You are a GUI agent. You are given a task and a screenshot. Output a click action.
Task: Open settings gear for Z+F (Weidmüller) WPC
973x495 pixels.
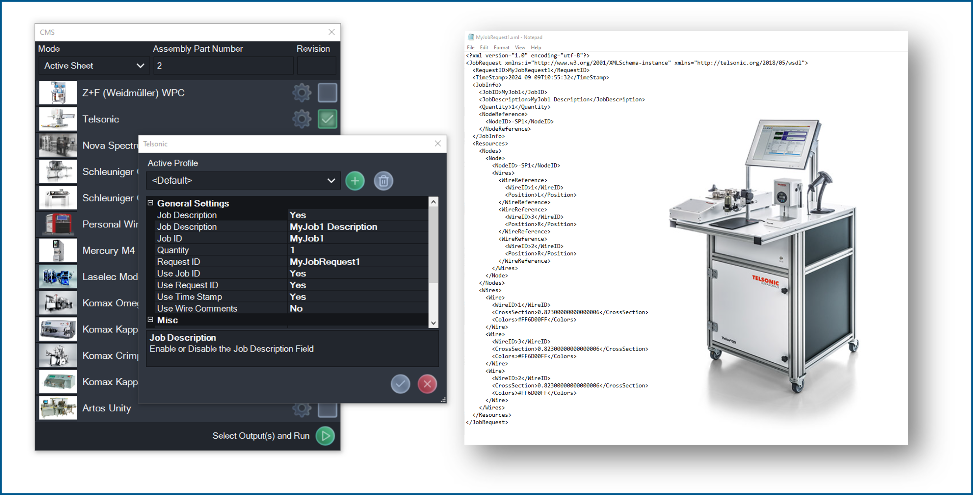point(302,93)
